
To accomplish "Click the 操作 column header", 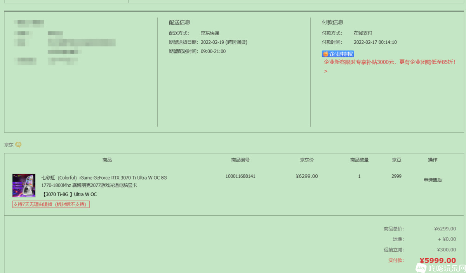I will pyautogui.click(x=433, y=160).
